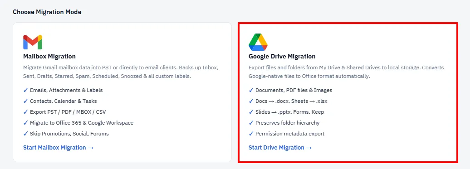This screenshot has height=169, width=470.
Task: Select the Mailbox Migration heading
Action: (49, 56)
